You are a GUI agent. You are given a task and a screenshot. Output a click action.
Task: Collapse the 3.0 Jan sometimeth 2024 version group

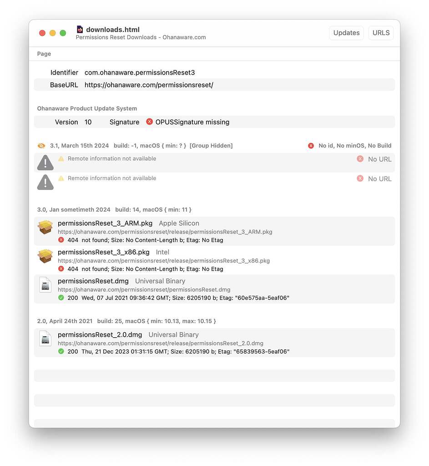coord(74,210)
